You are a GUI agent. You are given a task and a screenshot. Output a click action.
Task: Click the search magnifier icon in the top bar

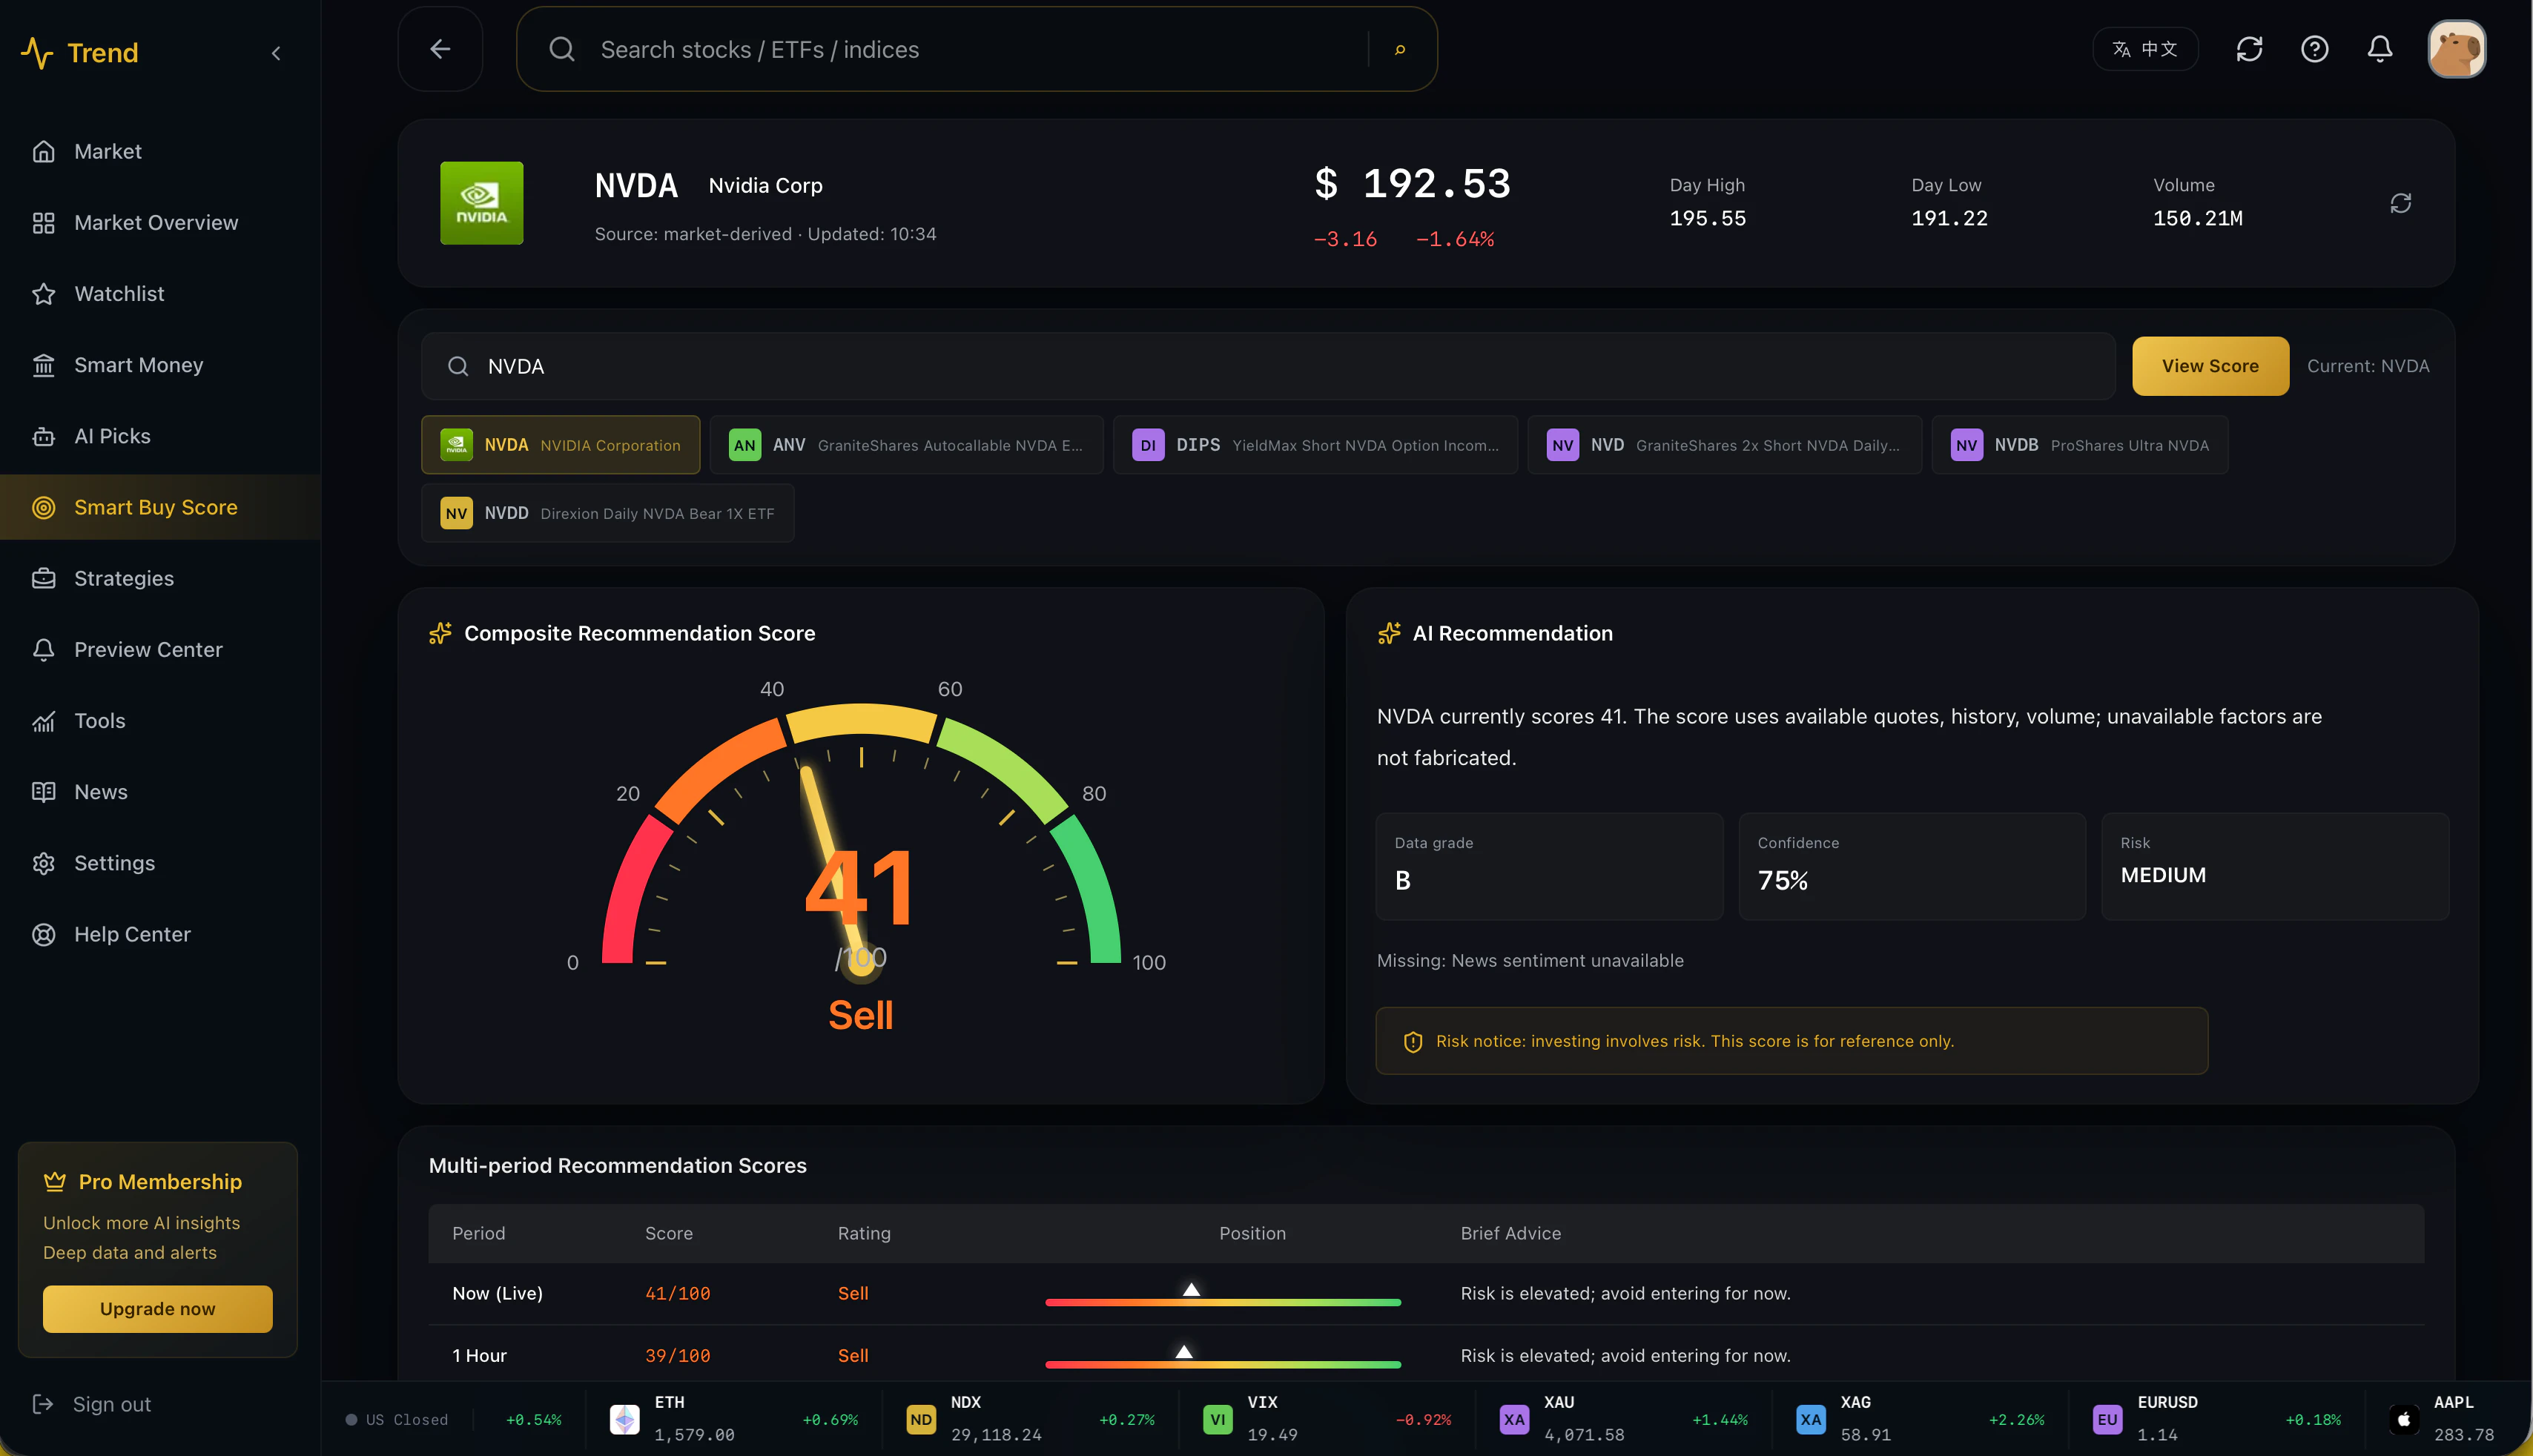point(562,49)
